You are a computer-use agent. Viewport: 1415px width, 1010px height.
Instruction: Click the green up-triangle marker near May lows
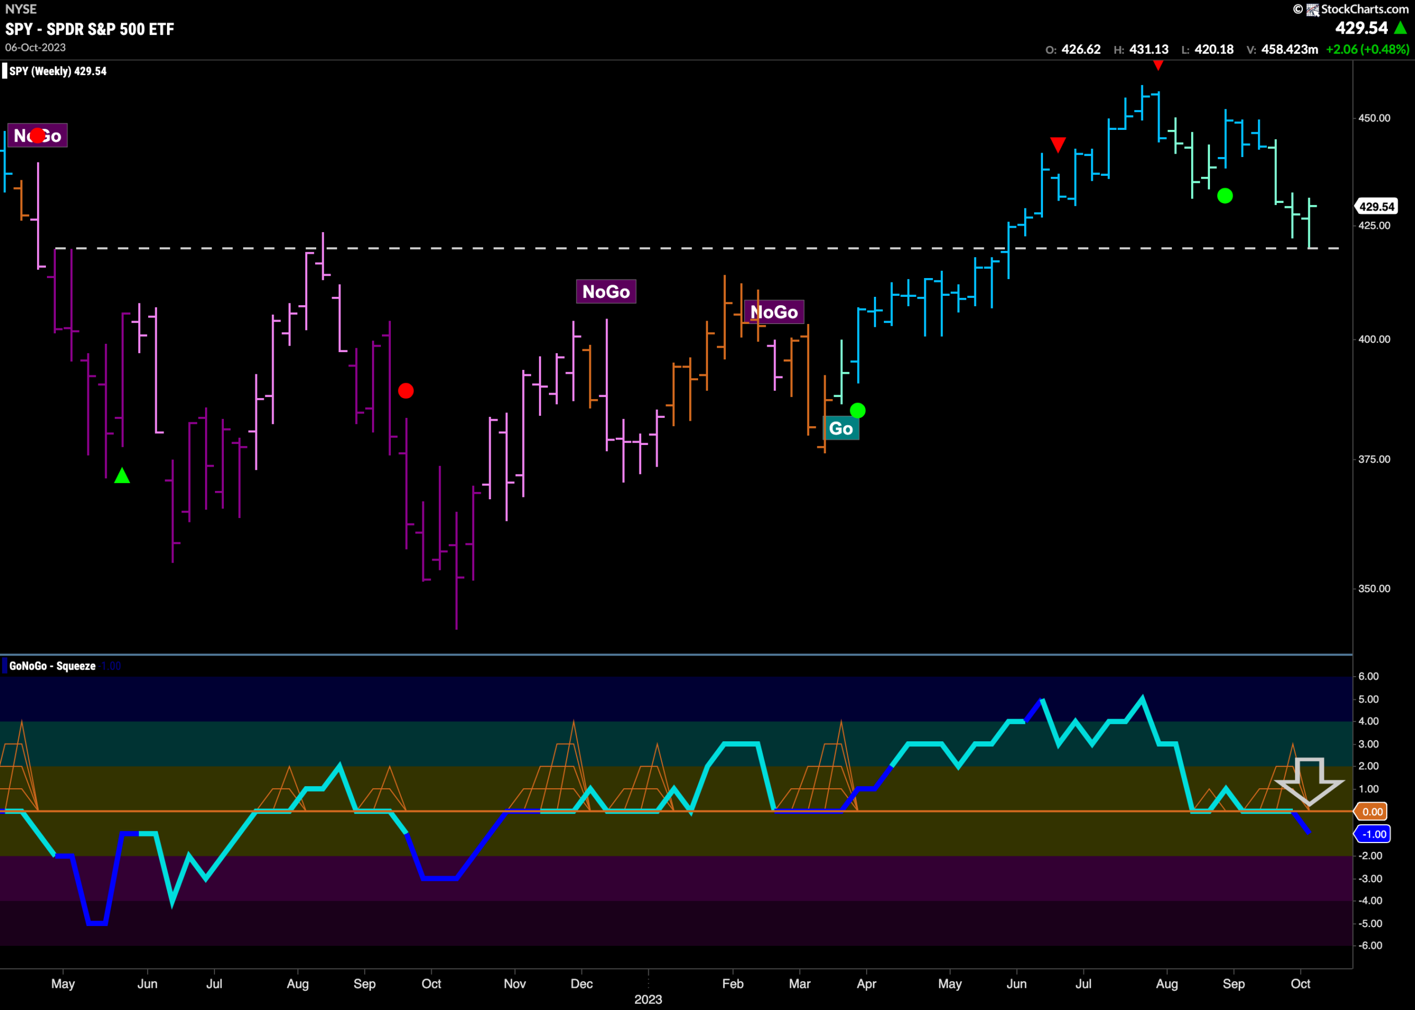coord(122,476)
